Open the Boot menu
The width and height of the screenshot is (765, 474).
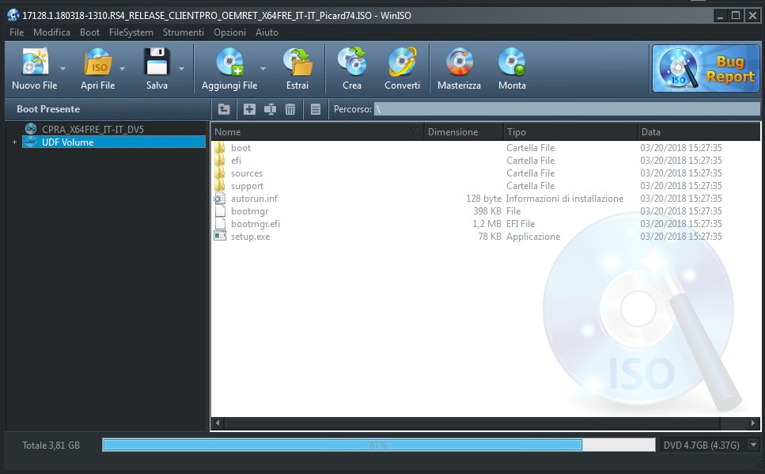(x=89, y=32)
